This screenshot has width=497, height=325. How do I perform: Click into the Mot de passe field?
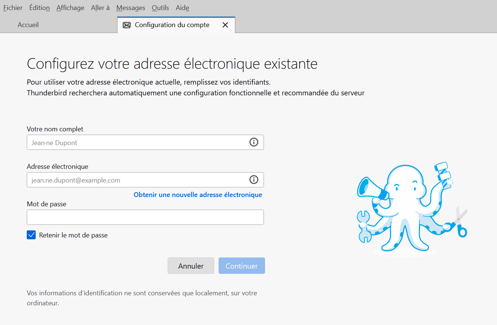(x=145, y=217)
